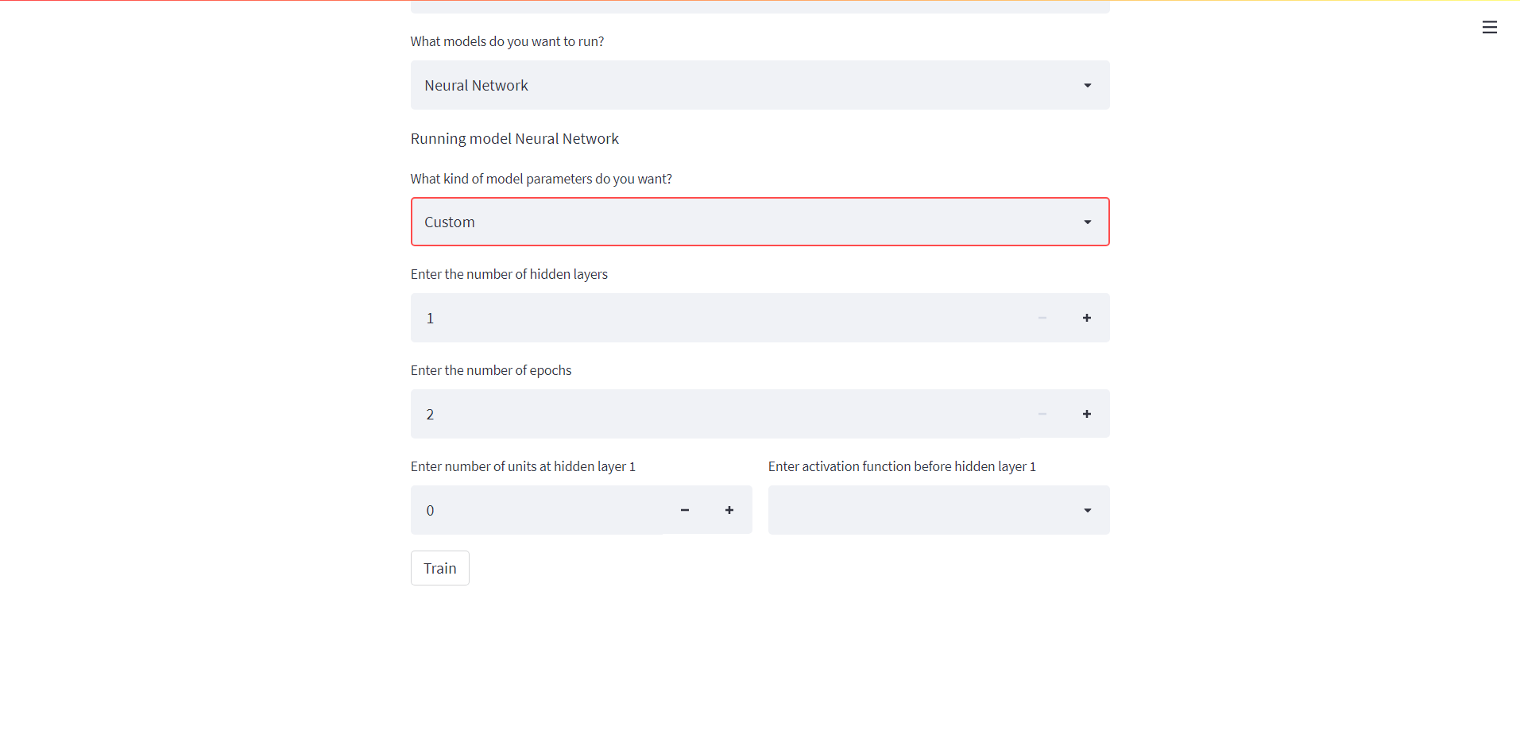Image resolution: width=1520 pixels, height=742 pixels.
Task: Decrement the number of hidden layers
Action: click(x=1042, y=317)
